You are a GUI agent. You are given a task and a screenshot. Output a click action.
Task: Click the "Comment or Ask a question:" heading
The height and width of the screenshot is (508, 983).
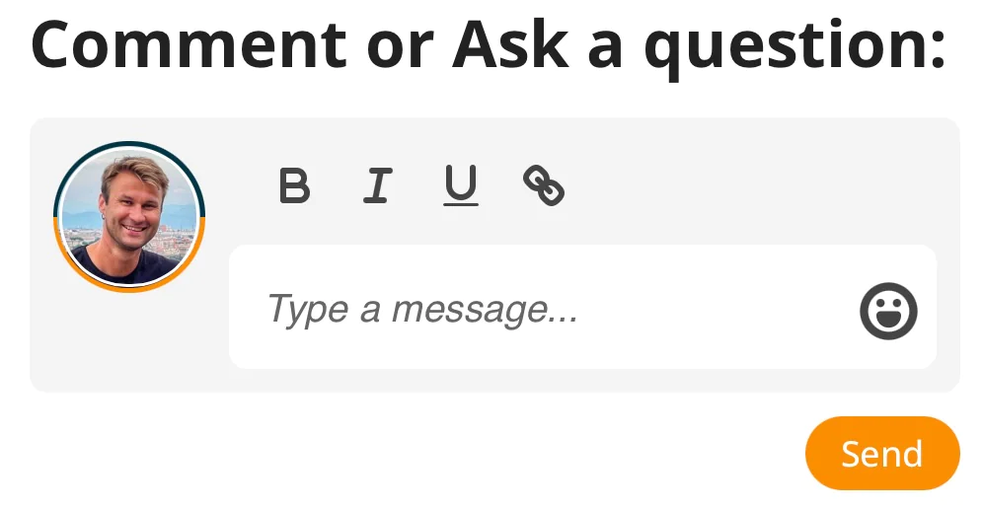pyautogui.click(x=490, y=44)
